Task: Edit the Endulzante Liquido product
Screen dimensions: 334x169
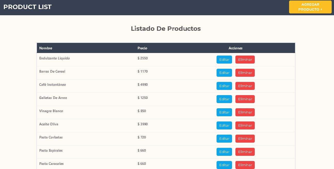Action: tap(224, 59)
